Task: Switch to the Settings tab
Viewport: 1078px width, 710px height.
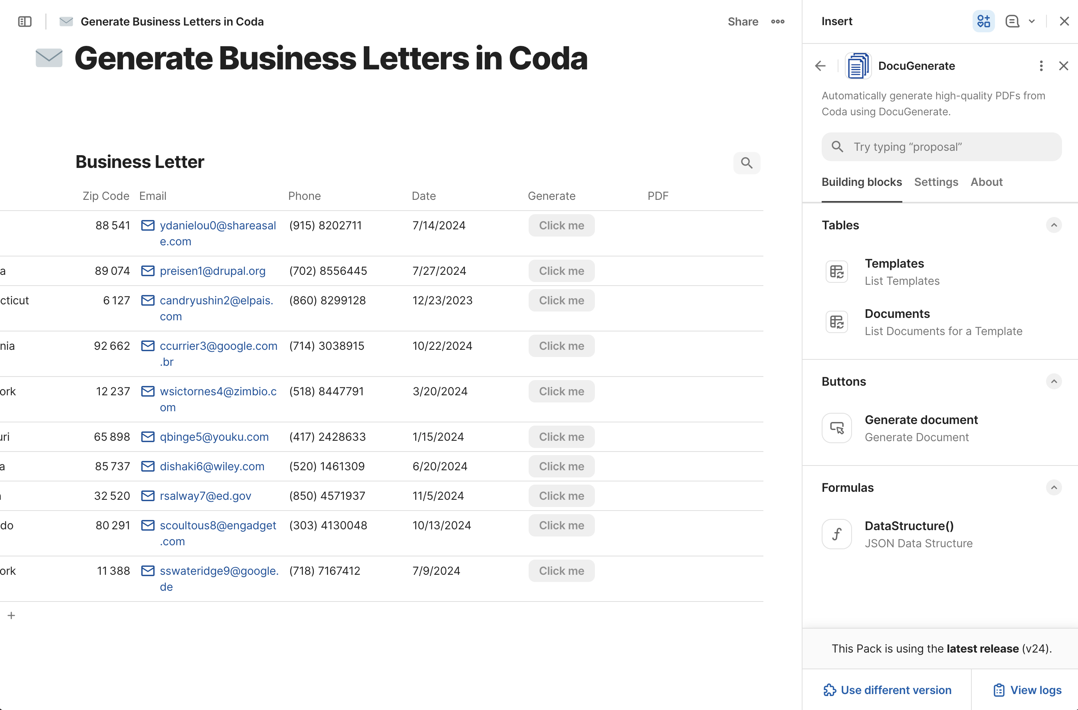Action: click(936, 182)
